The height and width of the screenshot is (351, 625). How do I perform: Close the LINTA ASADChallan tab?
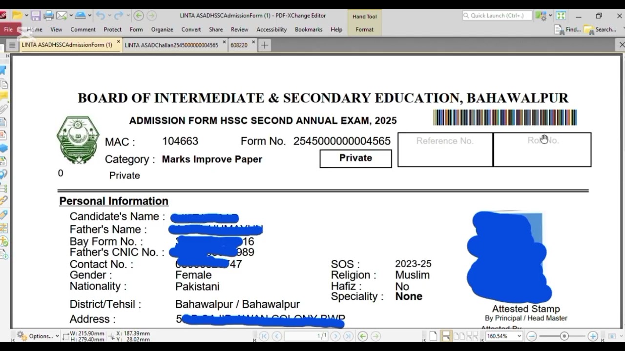(x=225, y=42)
